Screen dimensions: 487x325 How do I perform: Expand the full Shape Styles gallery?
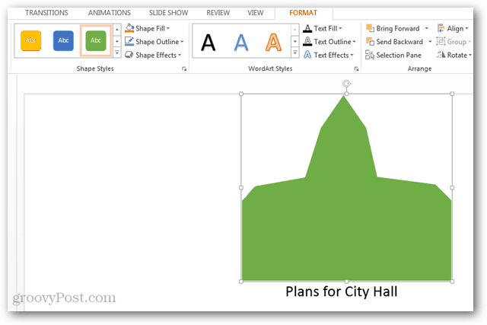click(x=116, y=53)
